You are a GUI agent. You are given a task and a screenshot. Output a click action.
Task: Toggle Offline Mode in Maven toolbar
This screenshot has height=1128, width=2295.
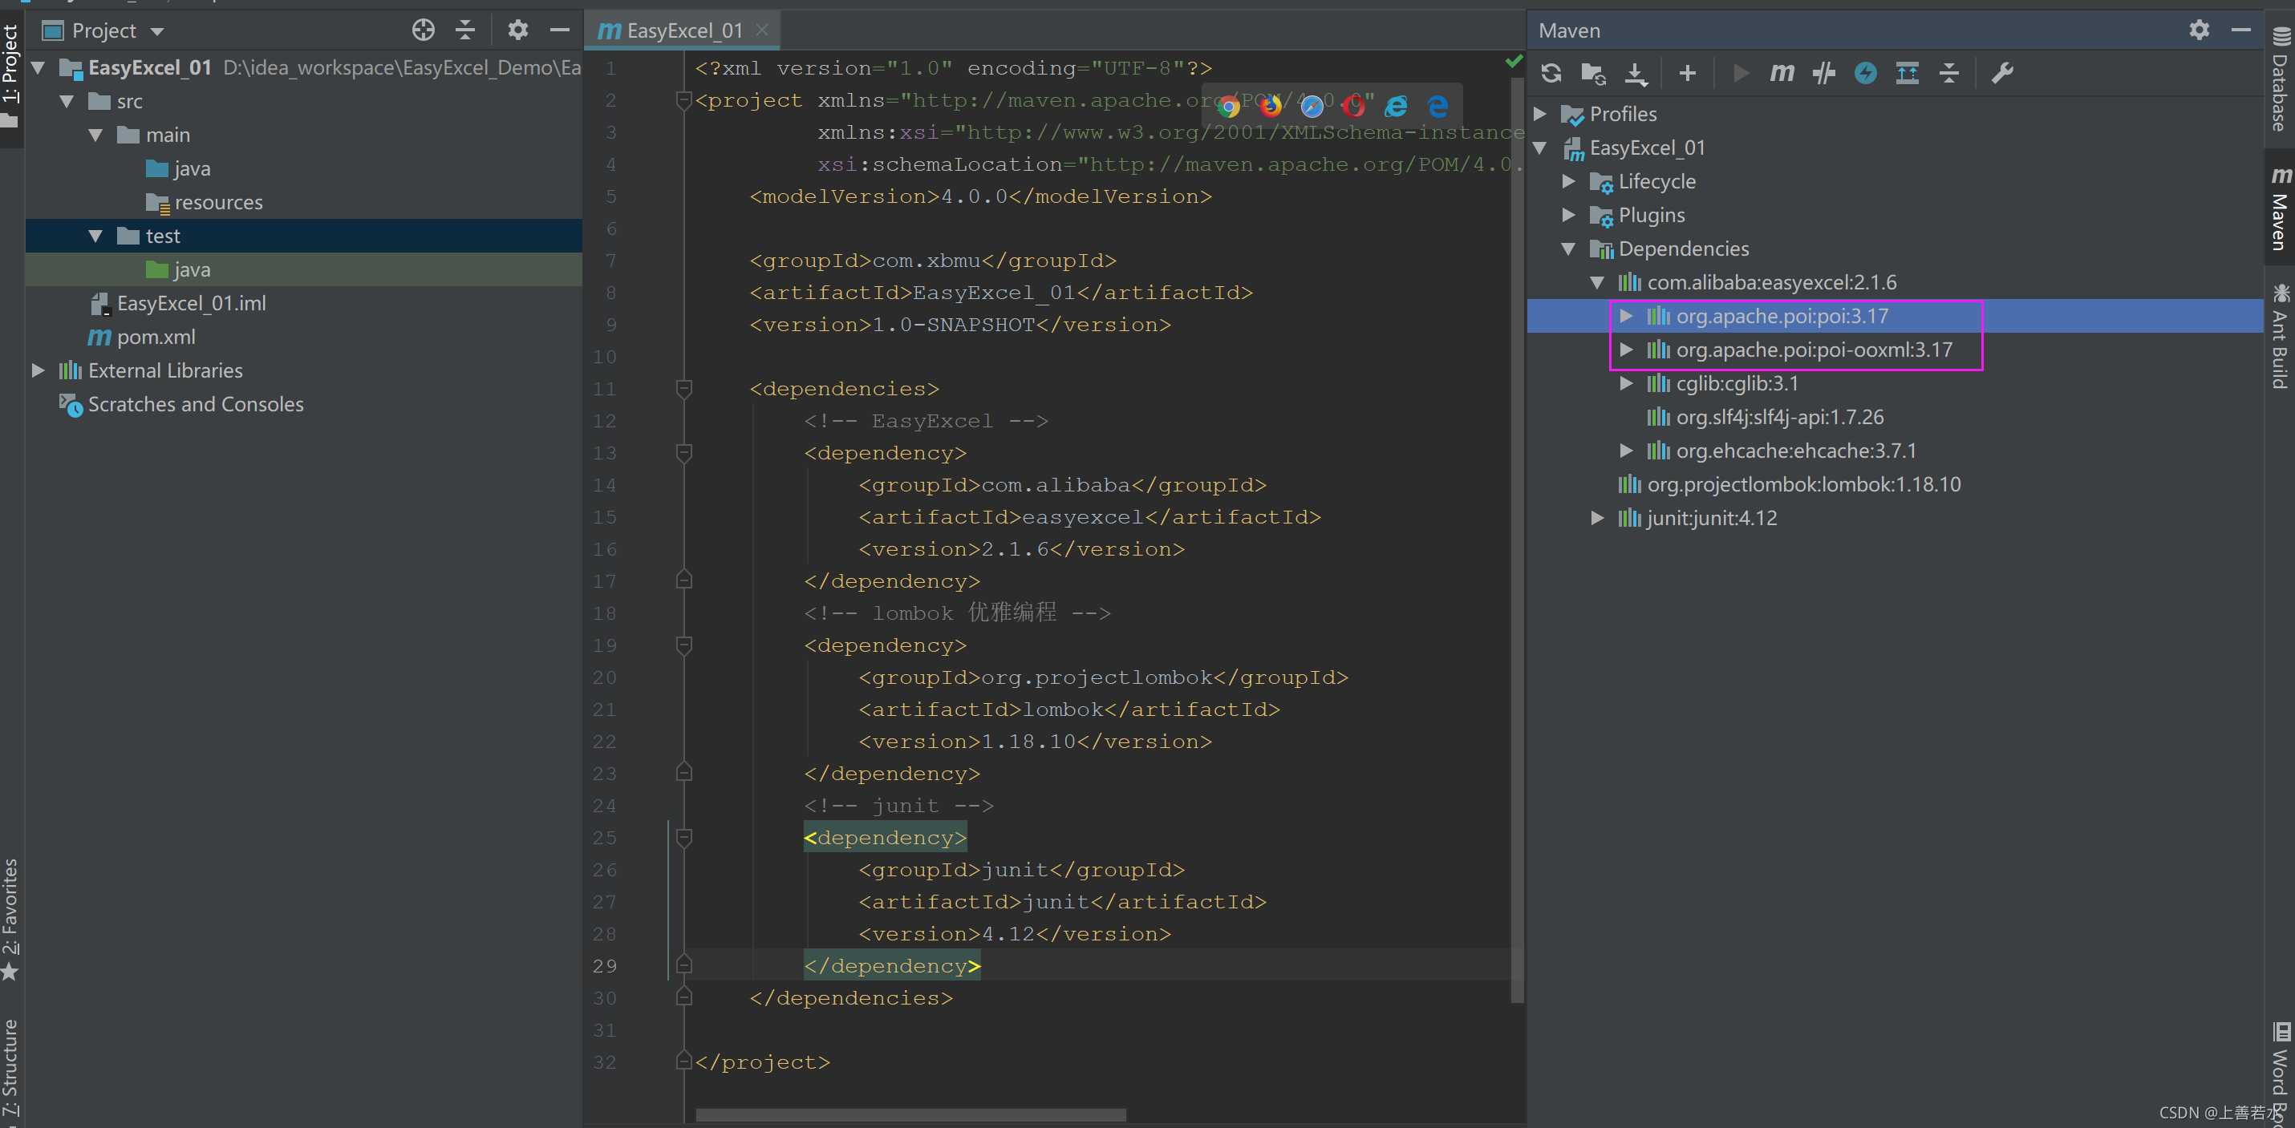tap(1823, 73)
